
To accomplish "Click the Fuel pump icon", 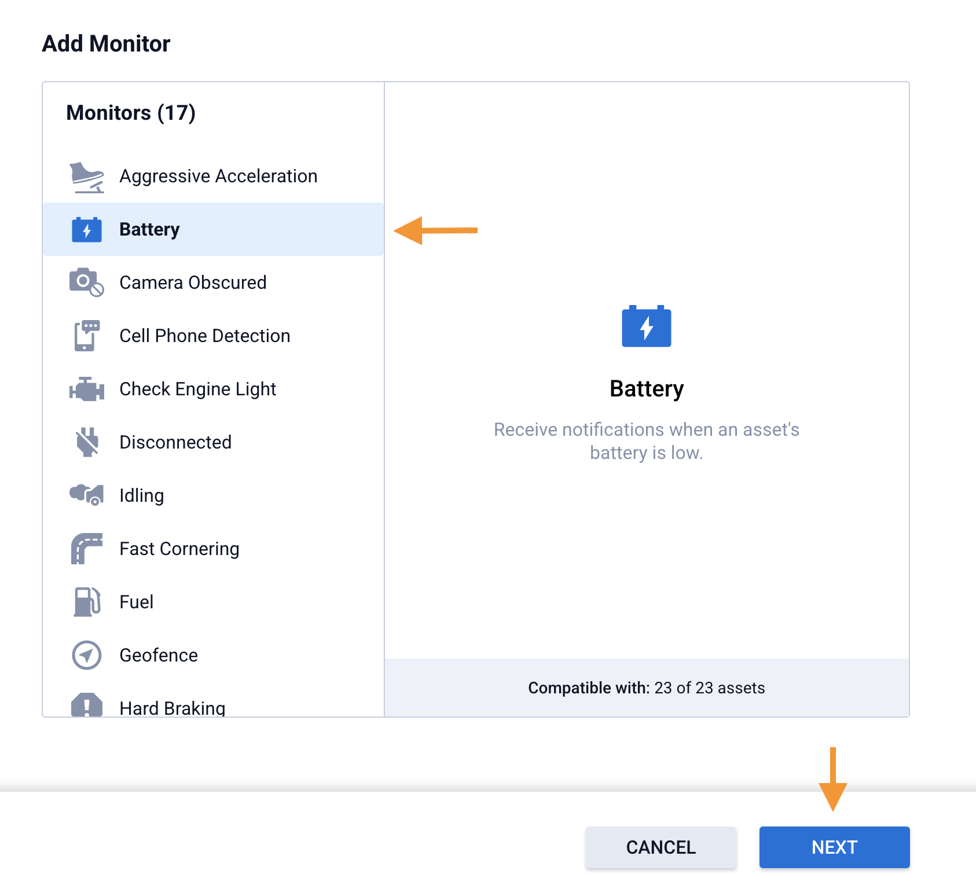I will click(87, 602).
